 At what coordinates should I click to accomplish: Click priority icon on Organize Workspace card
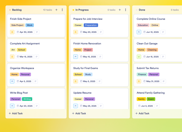pos(12,81)
